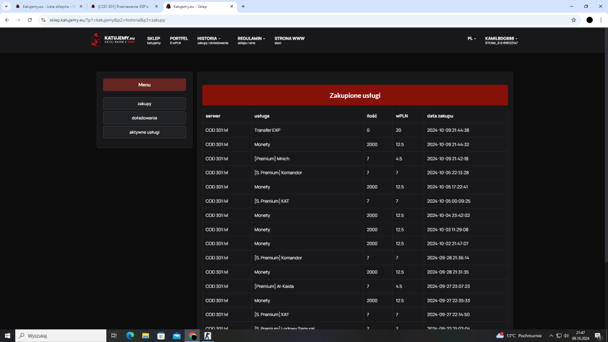
Task: Go forward in browser history
Action: pyautogui.click(x=18, y=20)
